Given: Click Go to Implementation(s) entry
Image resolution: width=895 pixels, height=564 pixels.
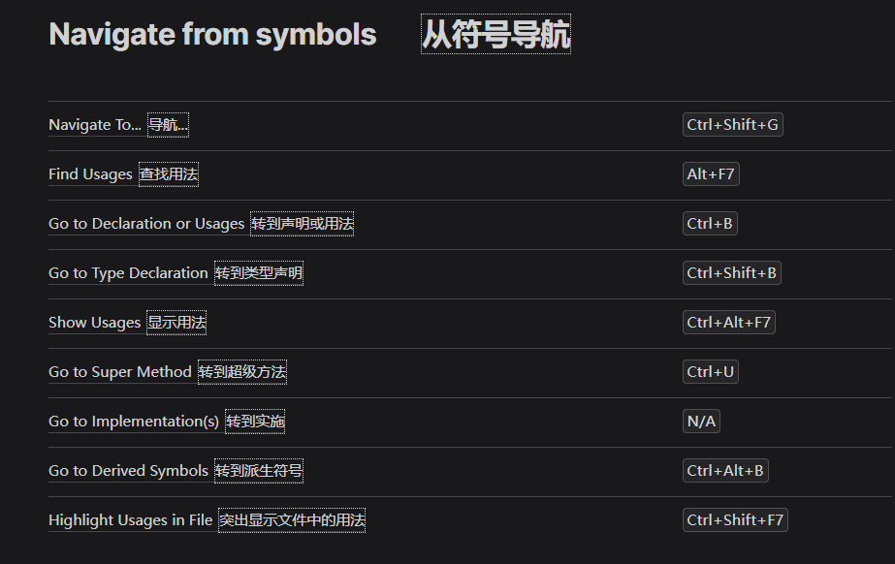Looking at the screenshot, I should [x=134, y=422].
